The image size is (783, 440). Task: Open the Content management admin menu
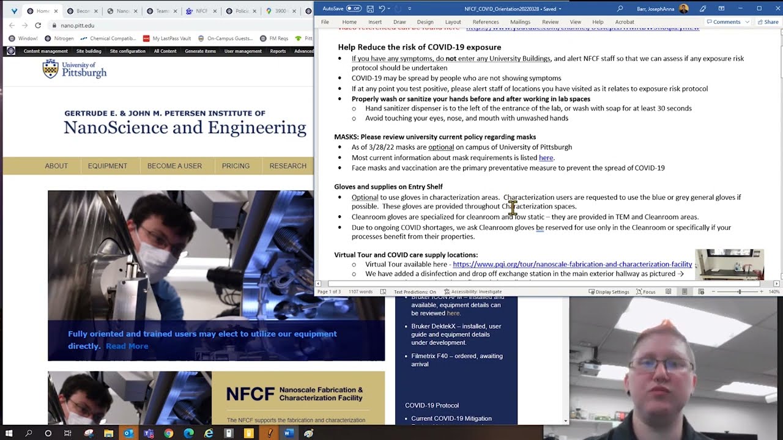(x=46, y=51)
